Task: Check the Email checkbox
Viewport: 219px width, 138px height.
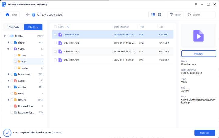Action: [x=12, y=93]
